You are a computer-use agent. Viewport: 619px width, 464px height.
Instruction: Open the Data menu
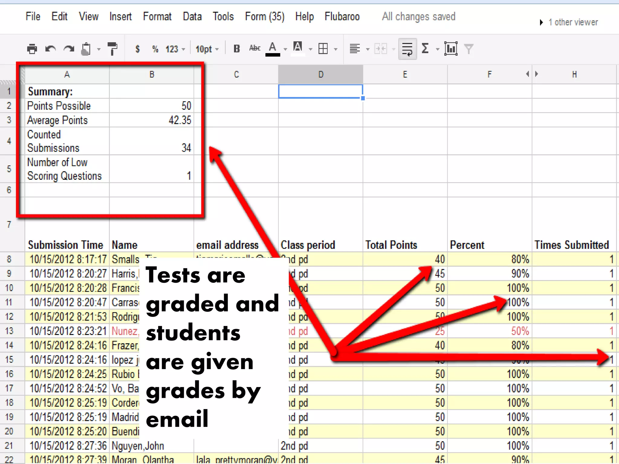tap(192, 16)
